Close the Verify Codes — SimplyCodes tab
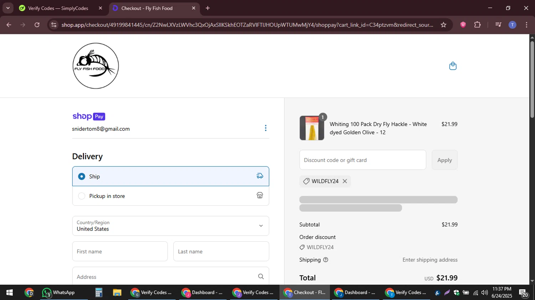This screenshot has height=300, width=535. 100,8
